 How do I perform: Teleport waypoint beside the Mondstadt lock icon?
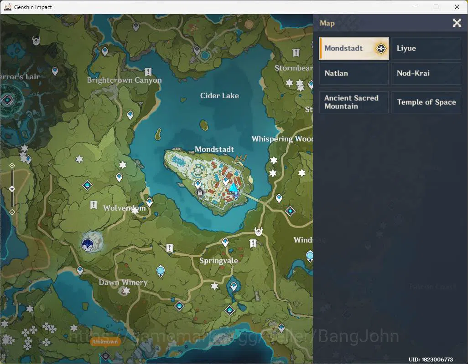click(x=198, y=184)
